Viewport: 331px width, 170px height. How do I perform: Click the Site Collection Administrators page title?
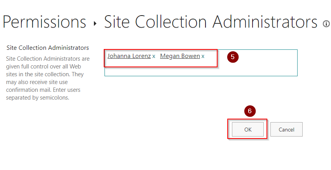tap(211, 22)
